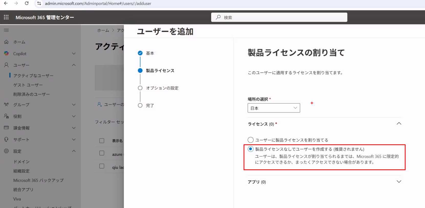Click the 検索 search box
This screenshot has height=208, width=425.
tap(279, 17)
